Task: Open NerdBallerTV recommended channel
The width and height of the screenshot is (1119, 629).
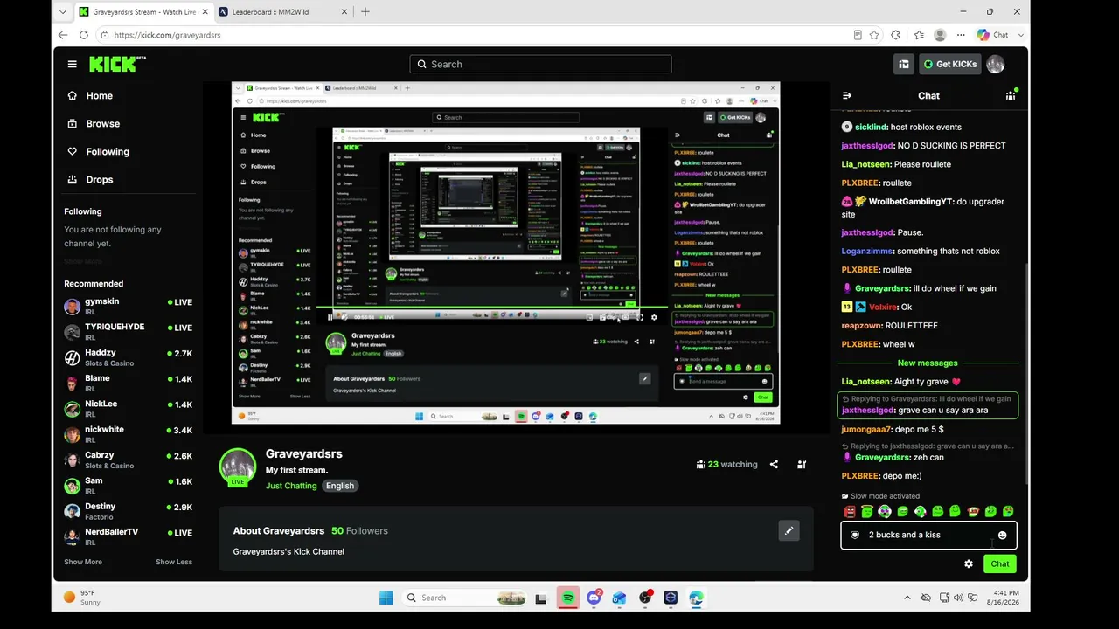Action: tap(128, 536)
